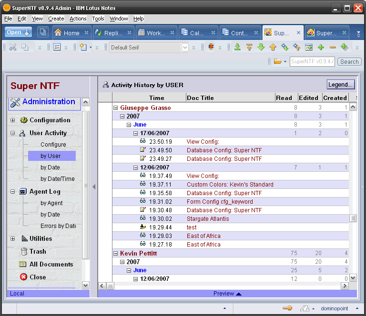Collapse the Giuseppe Grasso category
Viewport: 366px width, 316px height.
[x=115, y=108]
